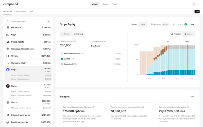Click the Compound Investments icon
This screenshot has height=127, width=203.
[8, 49]
